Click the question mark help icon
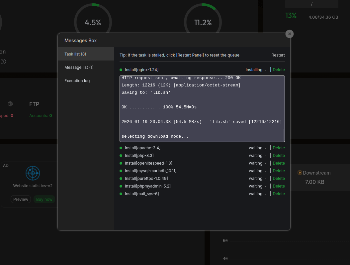The height and width of the screenshot is (265, 350). 3,62
